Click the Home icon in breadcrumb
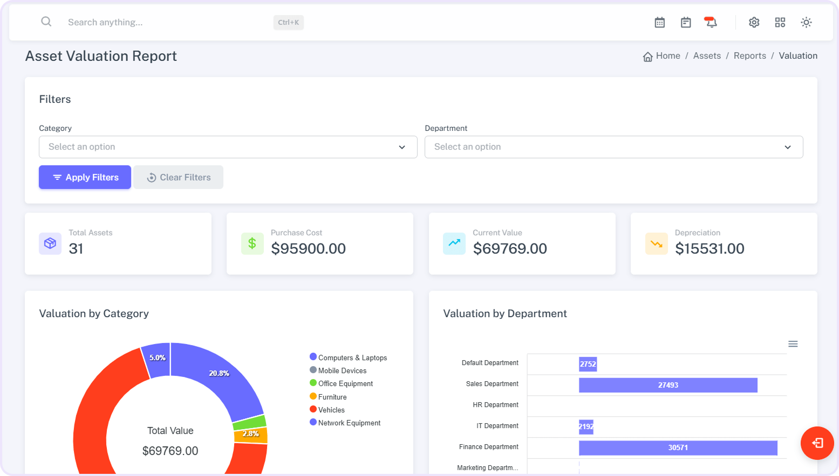The width and height of the screenshot is (839, 476). [647, 57]
